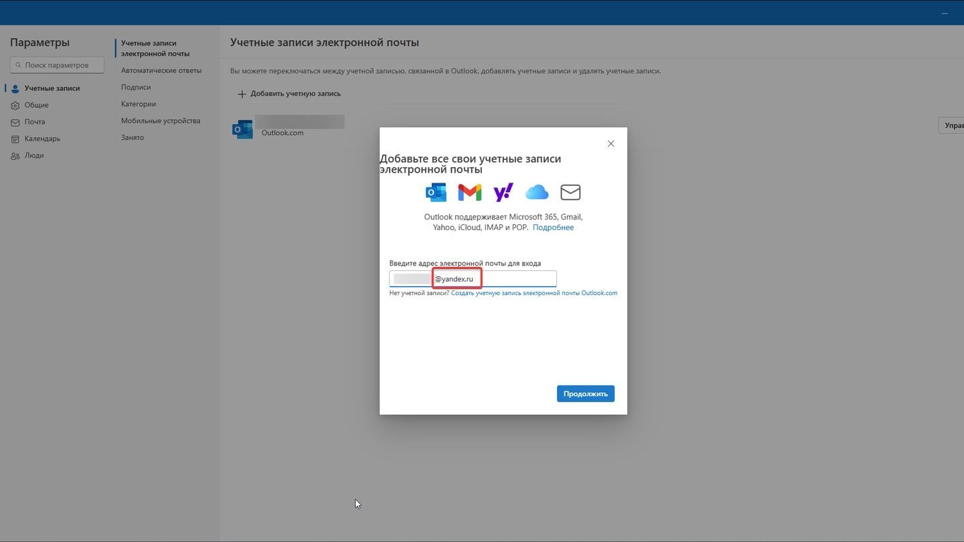Focus the email address input field

473,278
